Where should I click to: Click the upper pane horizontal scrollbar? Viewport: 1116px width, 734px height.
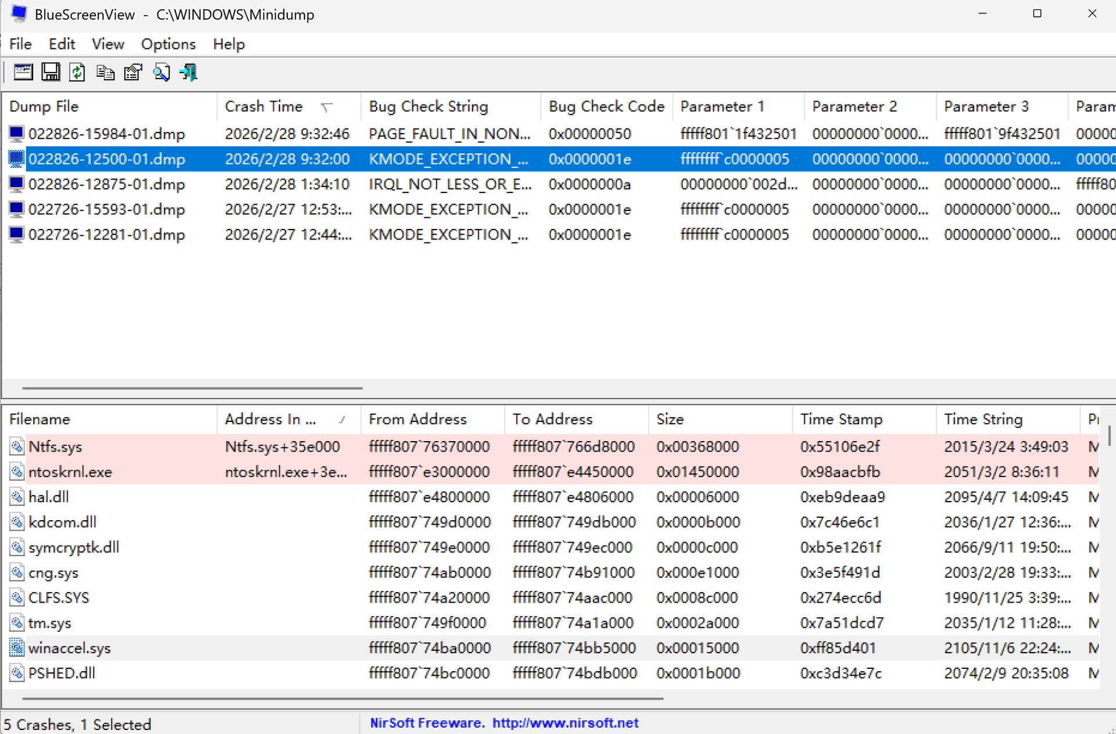[192, 388]
